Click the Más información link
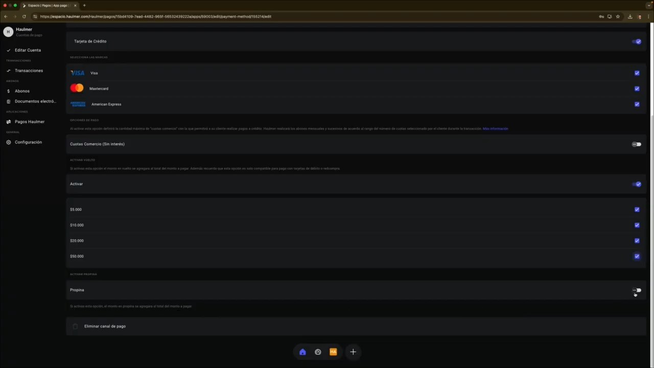The height and width of the screenshot is (368, 654). tap(495, 129)
